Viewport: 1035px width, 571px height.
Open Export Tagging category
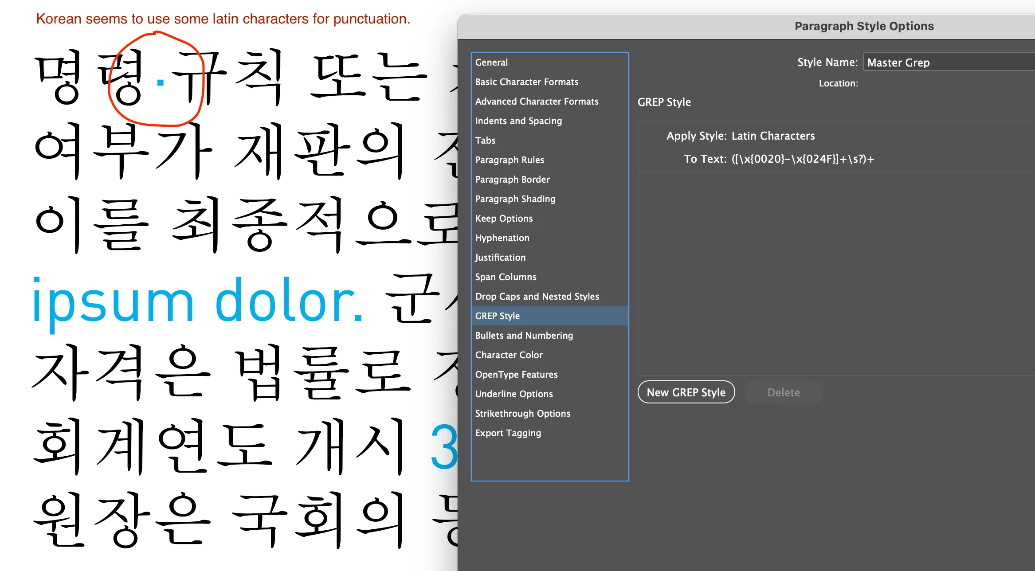coord(508,433)
